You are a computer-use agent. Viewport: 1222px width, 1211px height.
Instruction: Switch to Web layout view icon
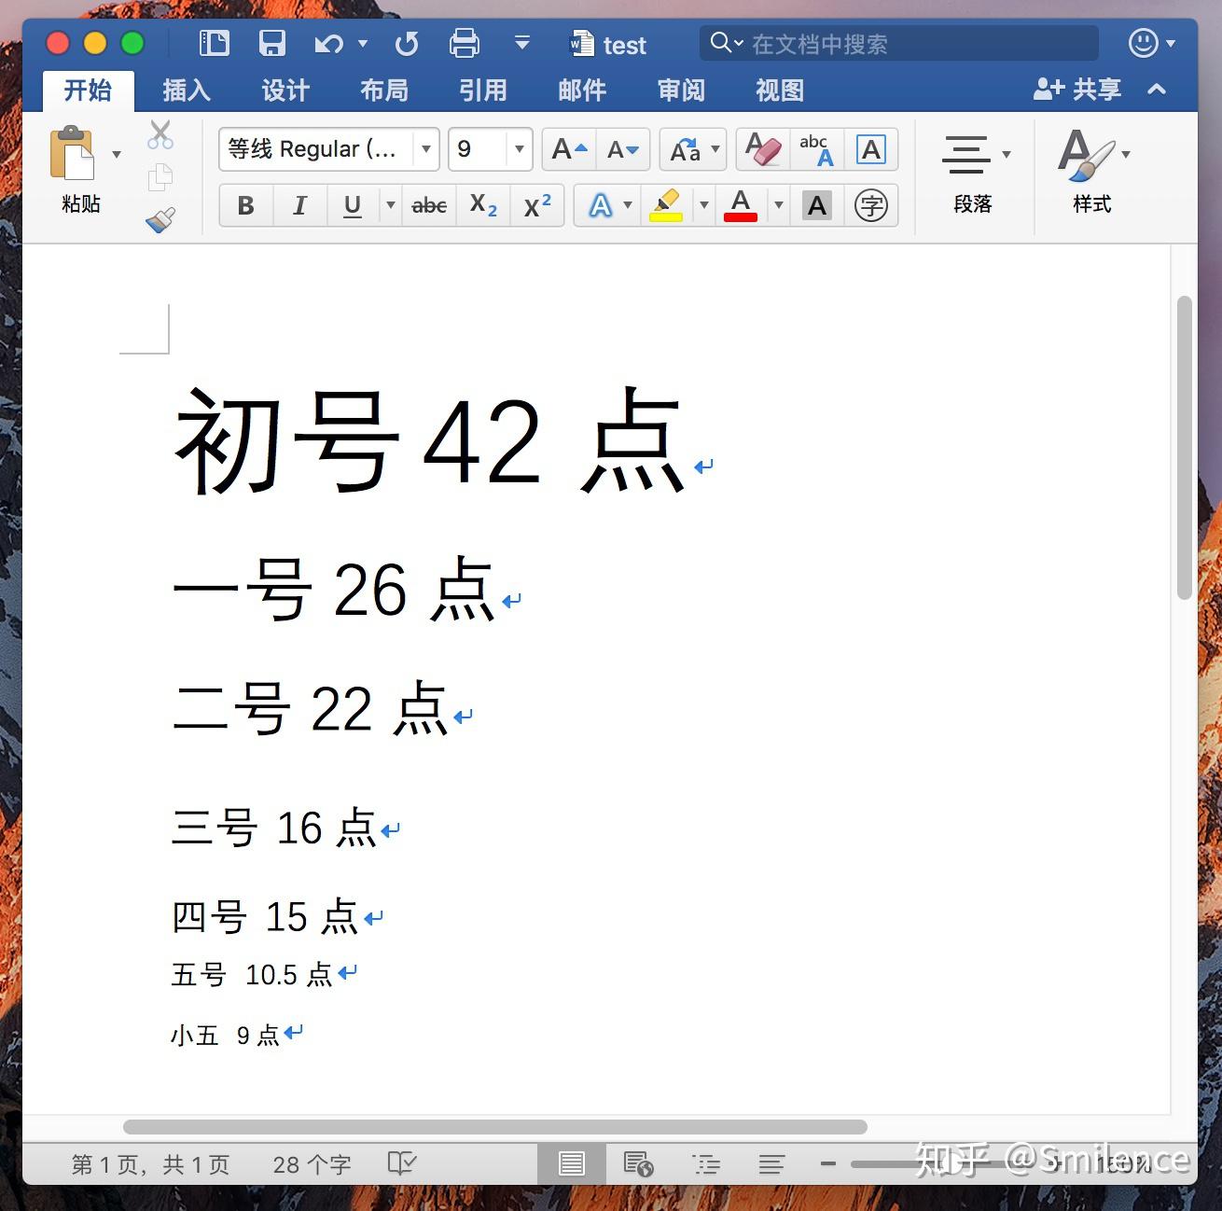(639, 1163)
